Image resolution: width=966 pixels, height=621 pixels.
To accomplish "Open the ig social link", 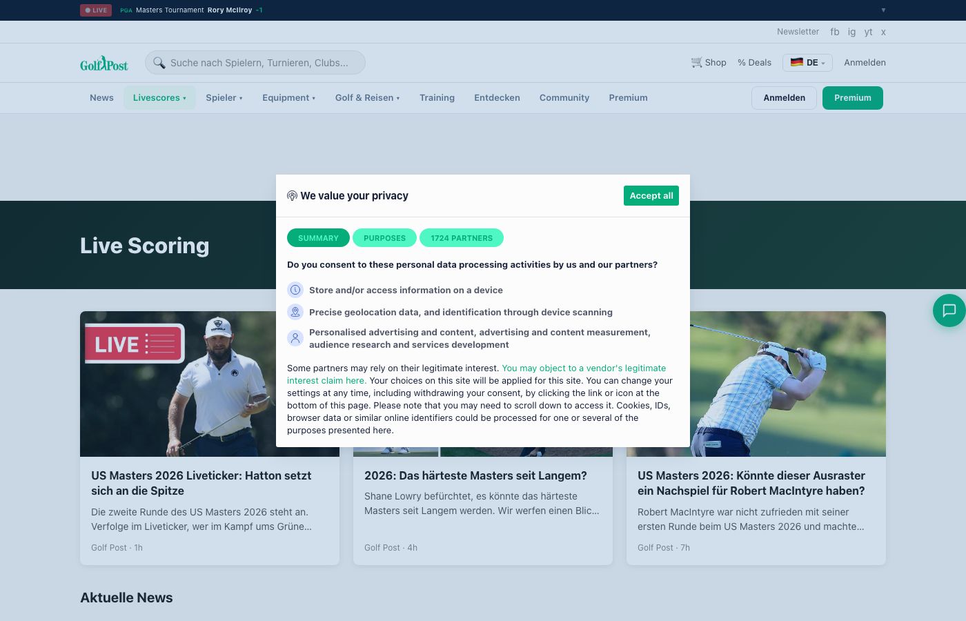I will (851, 32).
